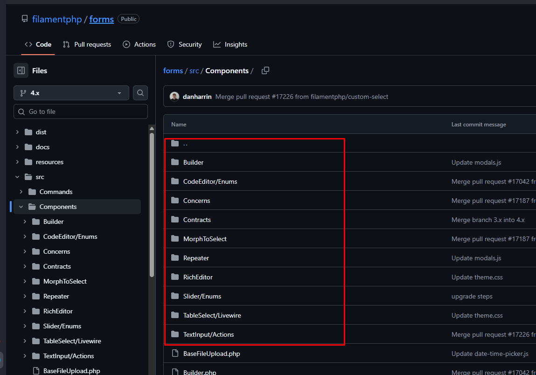Collapse the Files side panel icon

(x=21, y=70)
